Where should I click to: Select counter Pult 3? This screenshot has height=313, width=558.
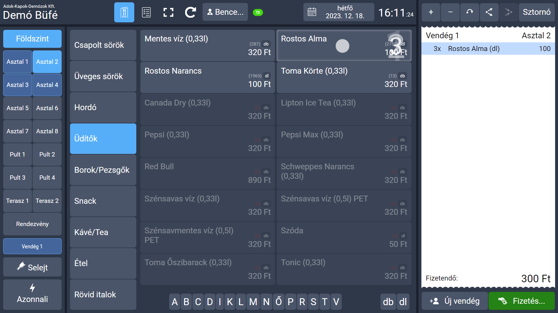17,178
